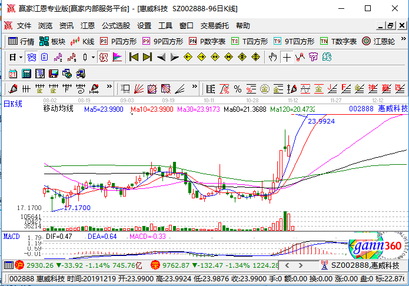Click the circled 金 icon
The width and height of the screenshot is (409, 286).
265,89
